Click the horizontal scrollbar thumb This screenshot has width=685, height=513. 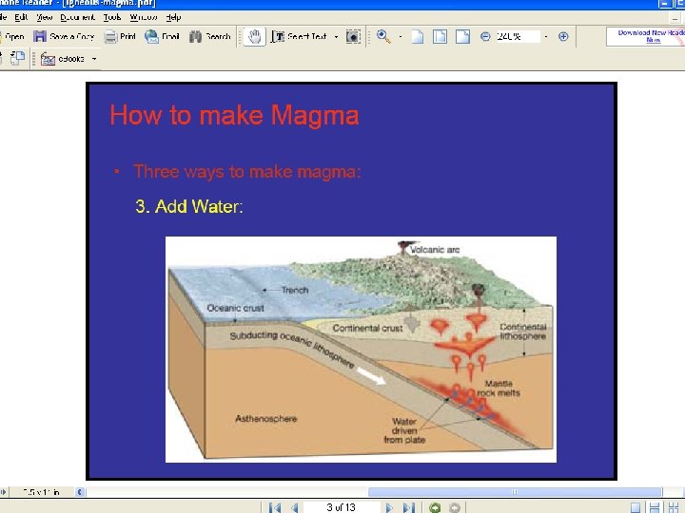[515, 492]
